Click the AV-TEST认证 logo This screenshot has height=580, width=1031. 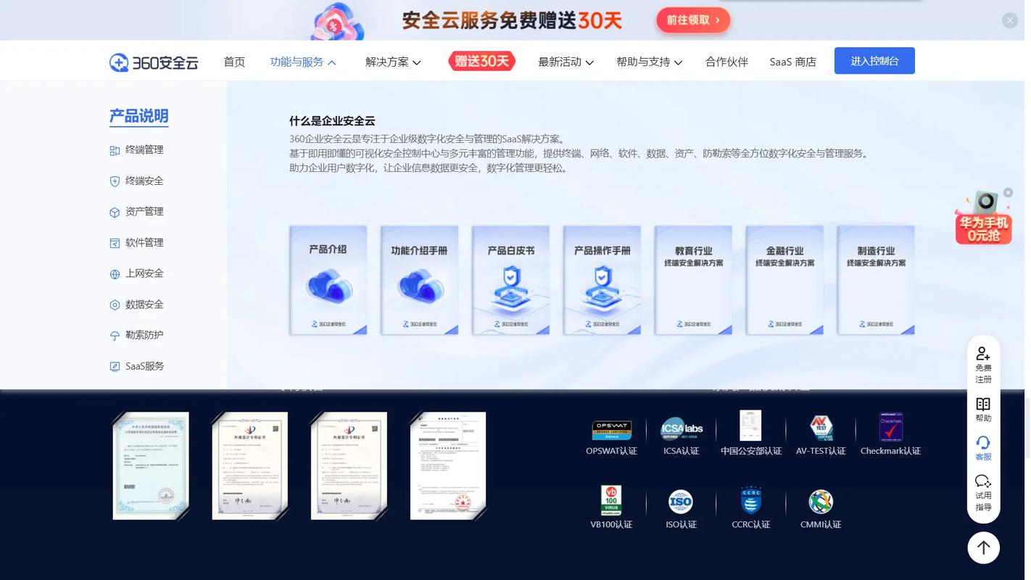pos(821,428)
